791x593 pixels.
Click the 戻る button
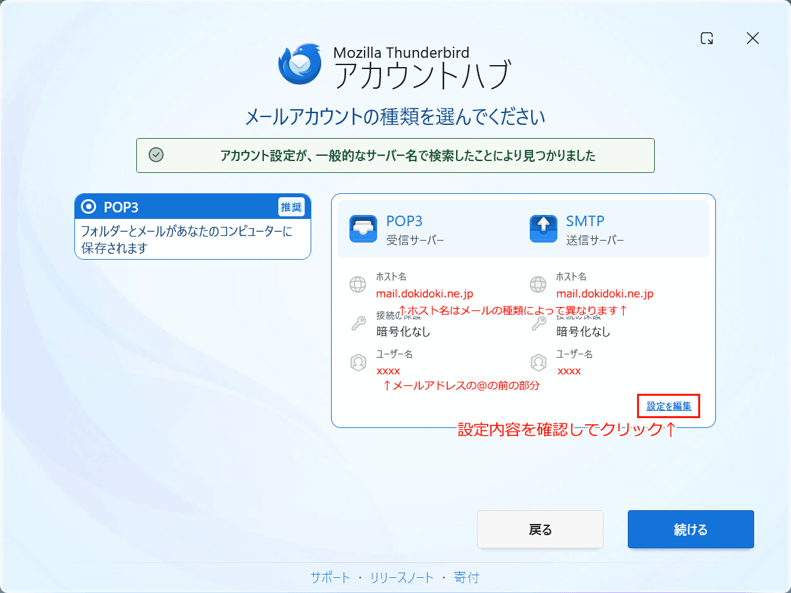coord(540,529)
